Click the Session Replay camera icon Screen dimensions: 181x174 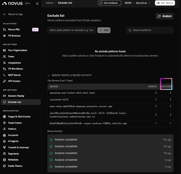coord(4,96)
